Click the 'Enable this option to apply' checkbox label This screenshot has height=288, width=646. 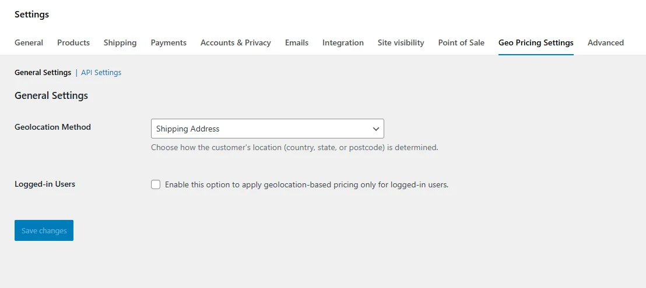click(307, 185)
